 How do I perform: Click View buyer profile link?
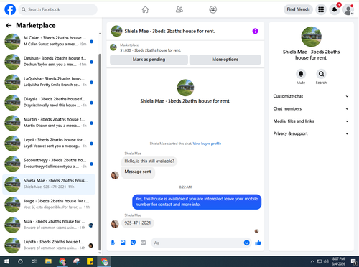tap(207, 144)
